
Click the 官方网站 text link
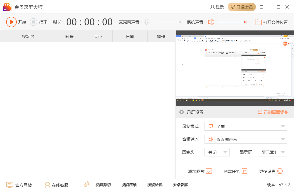pyautogui.click(x=23, y=185)
